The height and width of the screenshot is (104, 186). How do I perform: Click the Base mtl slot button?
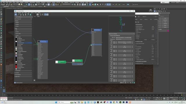(124, 38)
